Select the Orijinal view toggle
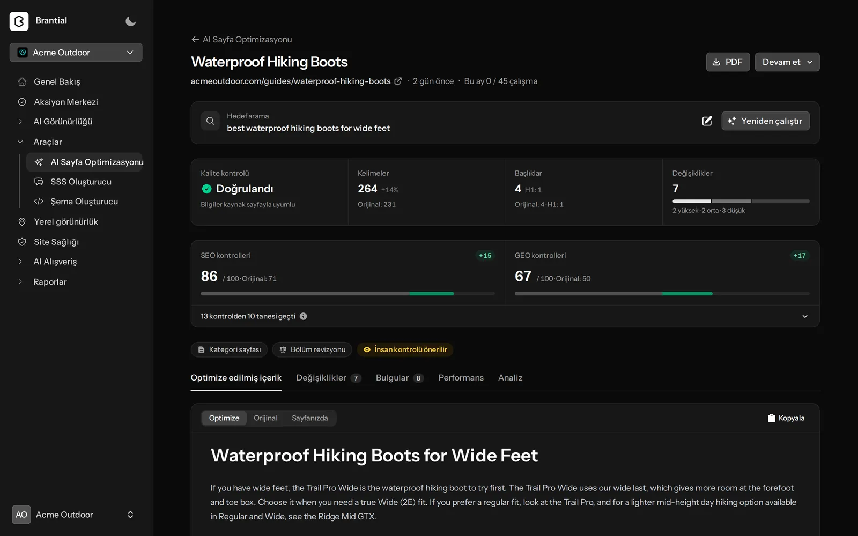 265,418
